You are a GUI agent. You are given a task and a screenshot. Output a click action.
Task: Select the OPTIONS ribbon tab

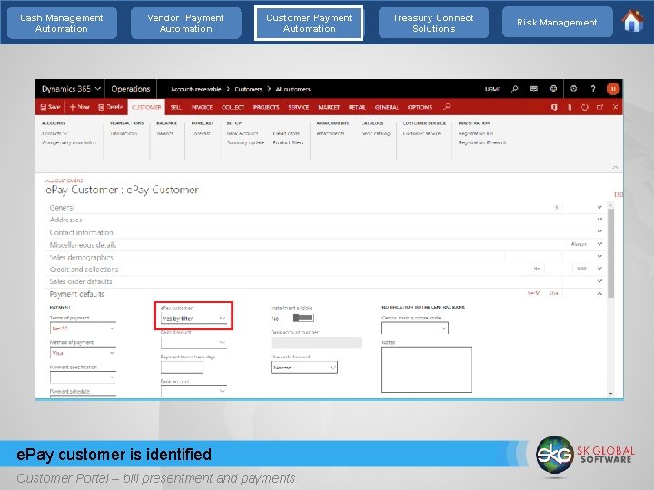pos(420,107)
